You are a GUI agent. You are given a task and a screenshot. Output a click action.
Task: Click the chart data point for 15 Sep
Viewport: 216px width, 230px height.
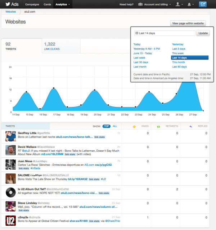click(26, 92)
